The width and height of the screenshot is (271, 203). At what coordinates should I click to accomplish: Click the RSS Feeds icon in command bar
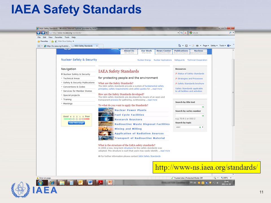coord(186,46)
